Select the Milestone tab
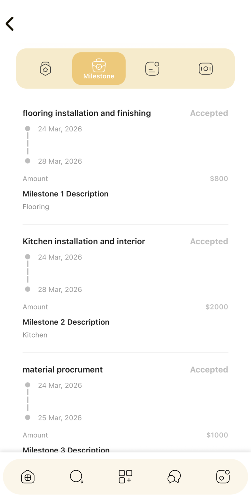This screenshot has width=251, height=495. [x=99, y=69]
